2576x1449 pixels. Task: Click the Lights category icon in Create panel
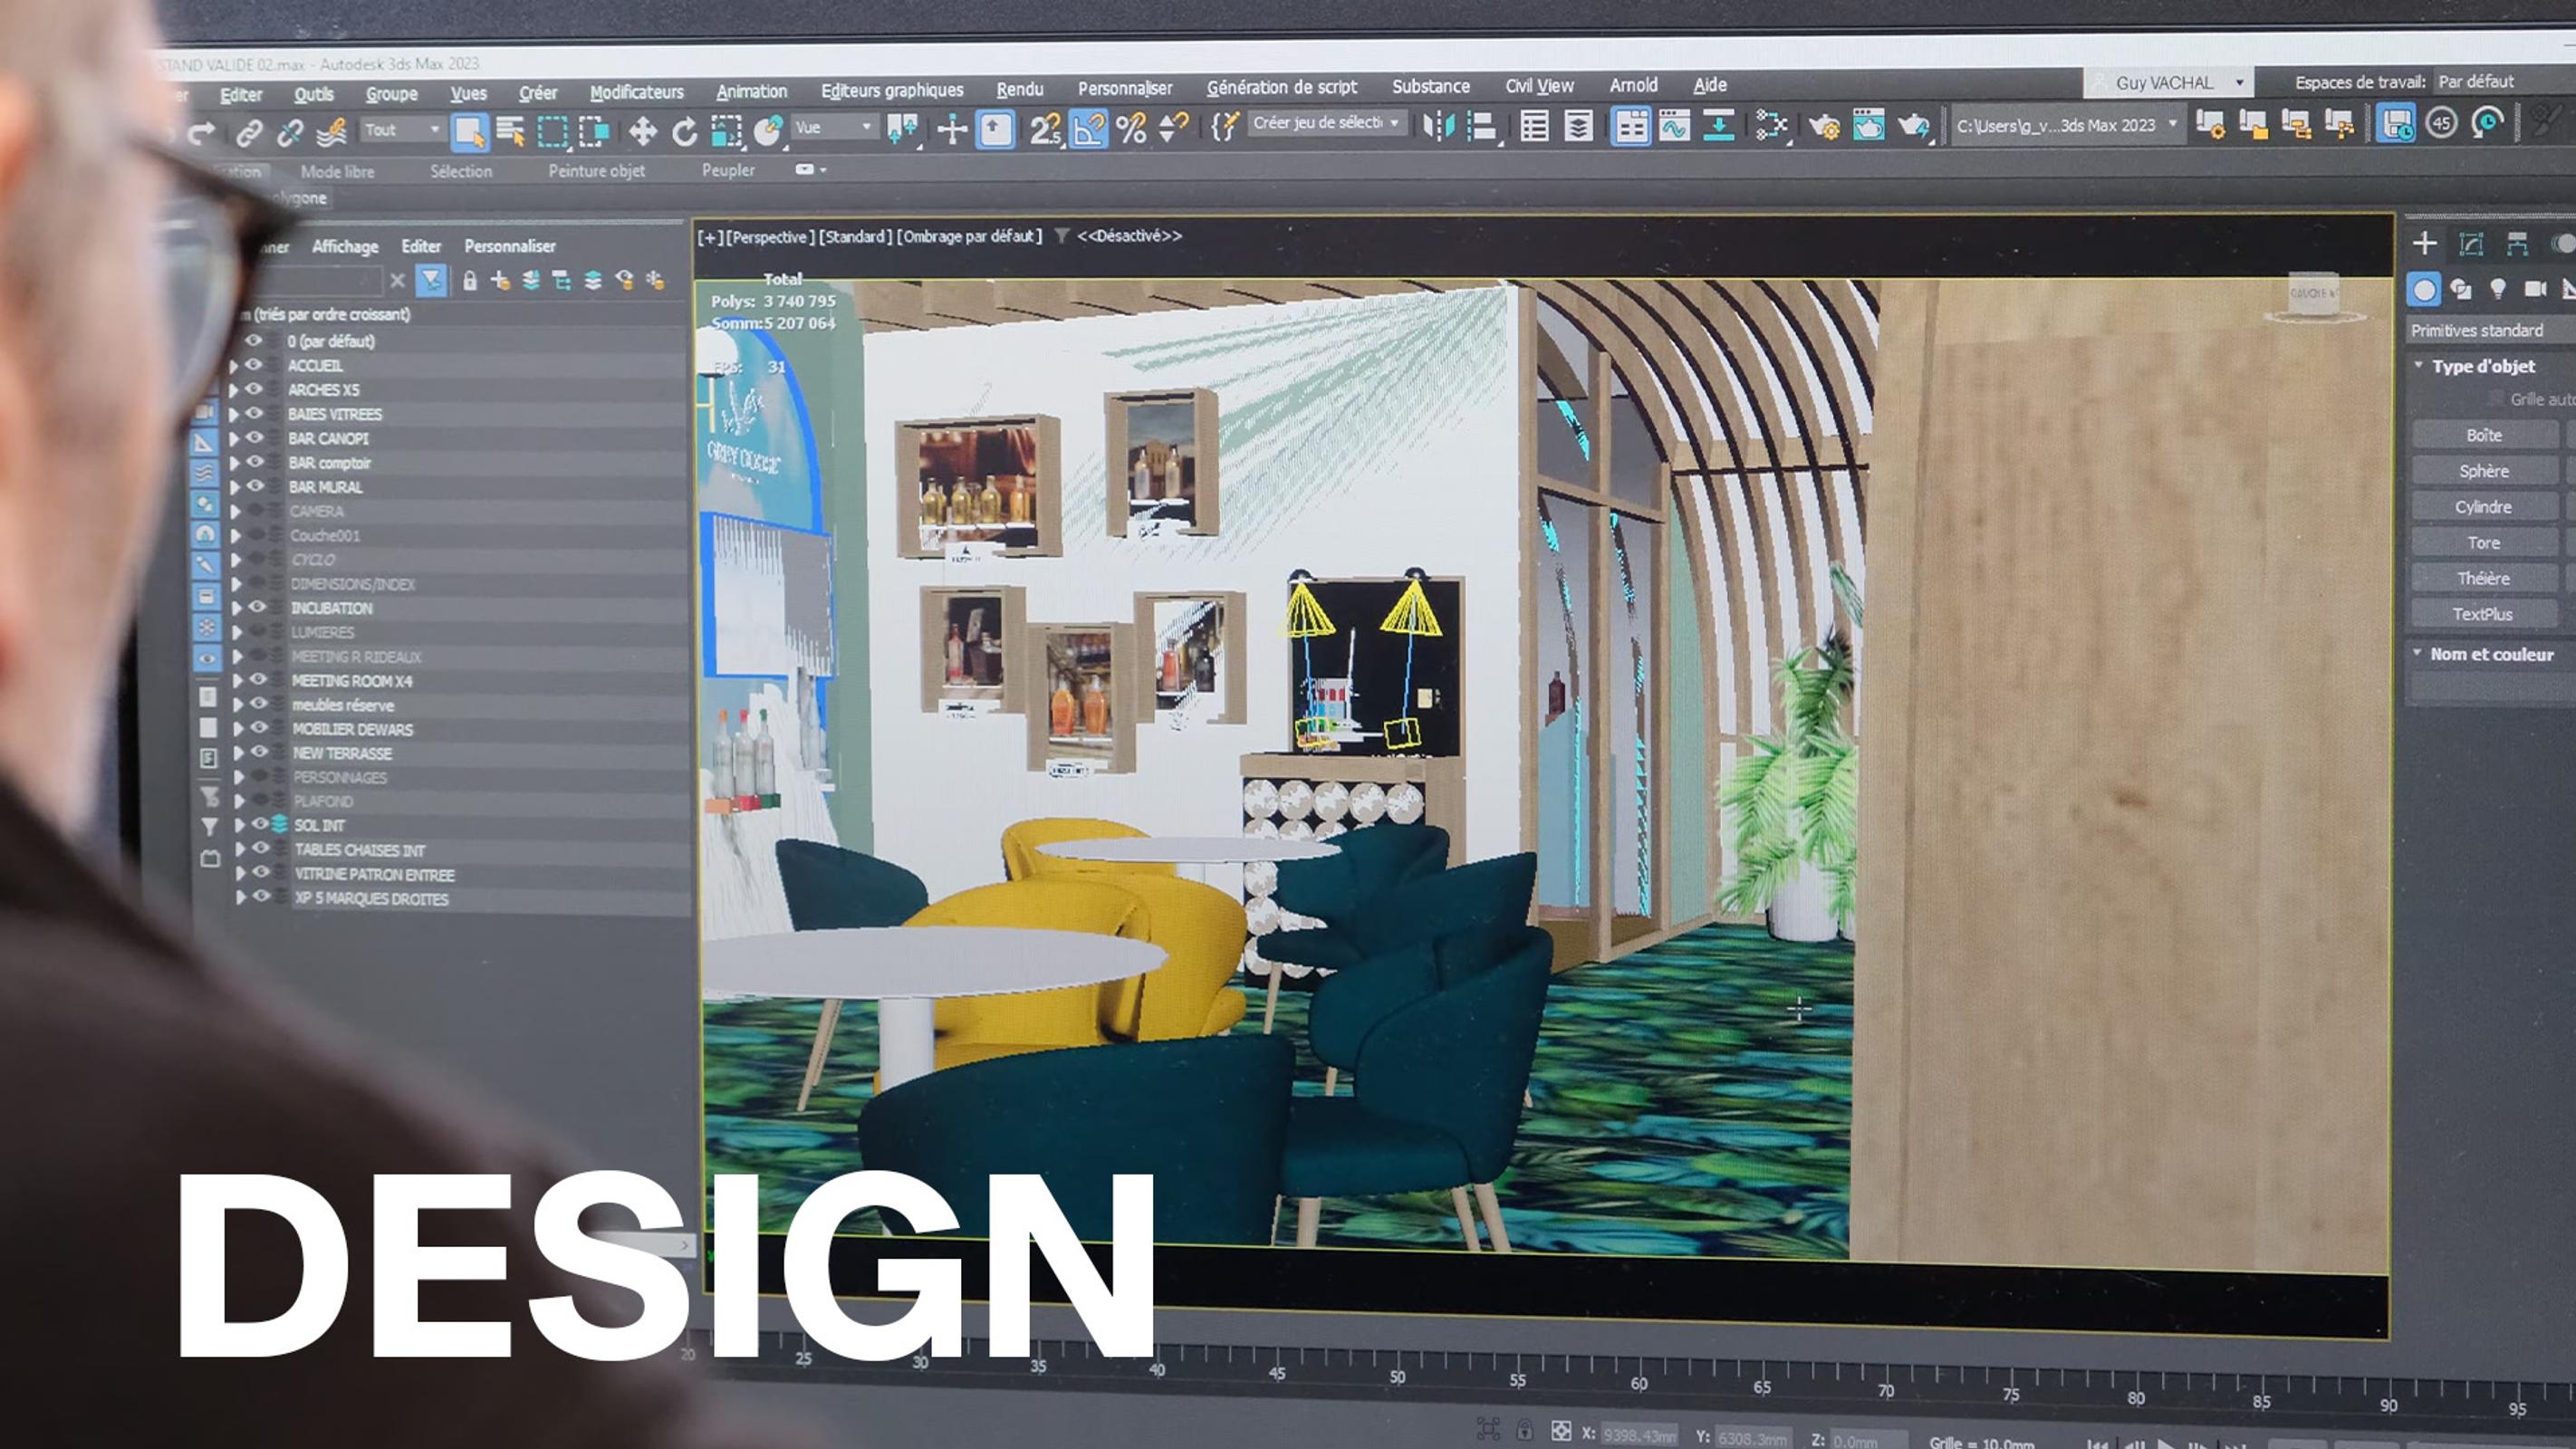pos(2497,289)
